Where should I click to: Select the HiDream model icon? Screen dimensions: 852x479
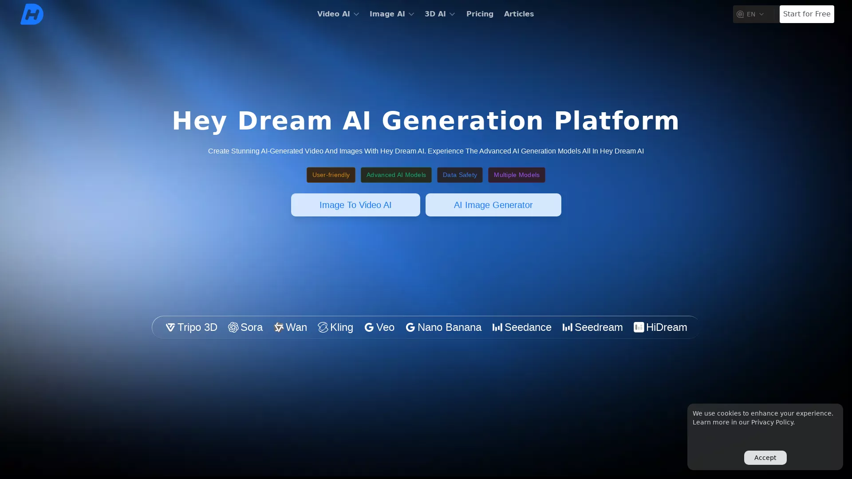coord(639,327)
